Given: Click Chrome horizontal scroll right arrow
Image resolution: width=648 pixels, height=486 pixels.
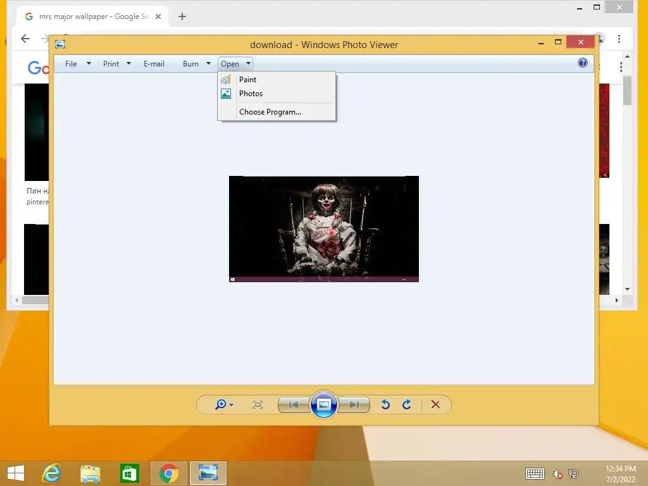Looking at the screenshot, I should [616, 300].
